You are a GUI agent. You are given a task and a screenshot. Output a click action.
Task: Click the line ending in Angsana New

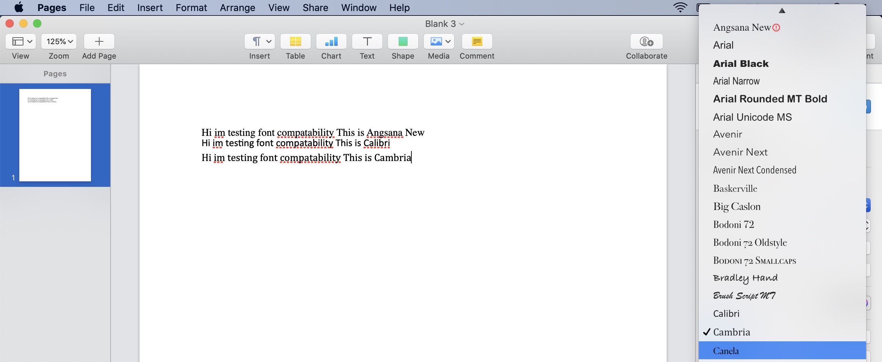coord(313,133)
